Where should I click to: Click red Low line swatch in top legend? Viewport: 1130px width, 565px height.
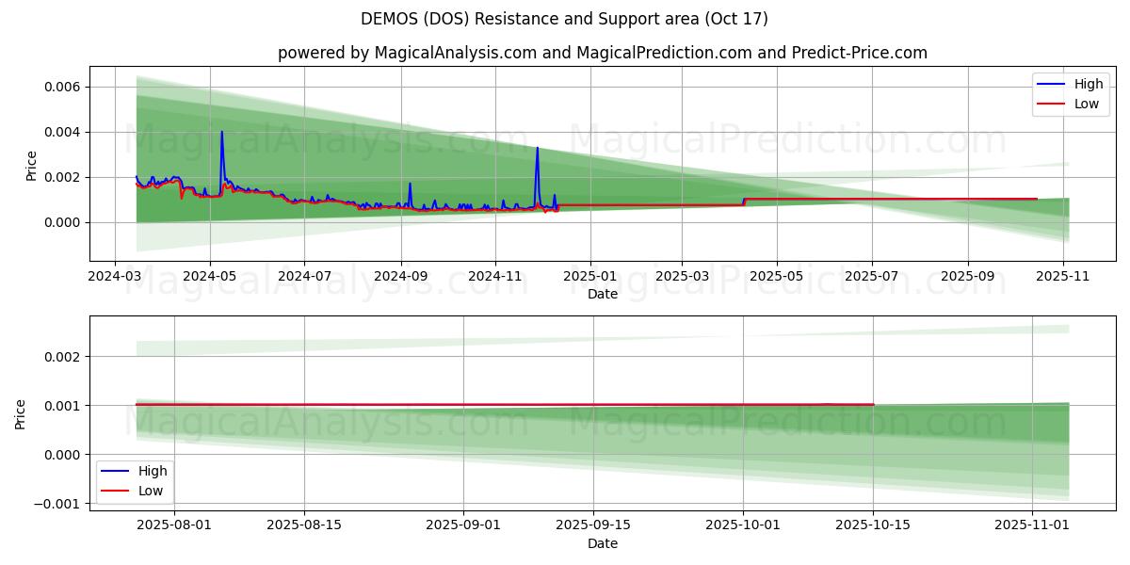(1052, 104)
